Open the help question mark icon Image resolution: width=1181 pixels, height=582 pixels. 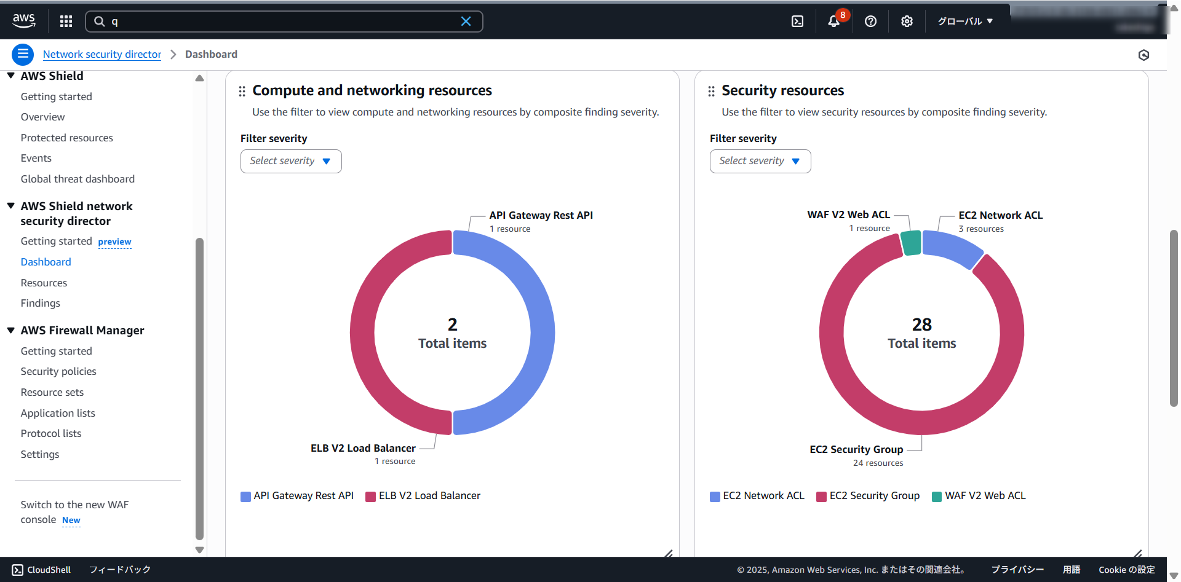[870, 22]
